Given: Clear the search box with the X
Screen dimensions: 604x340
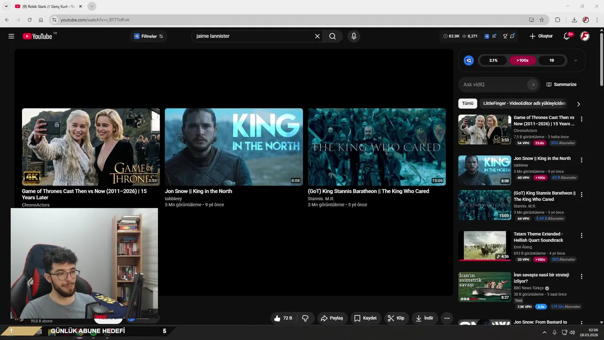Looking at the screenshot, I should [317, 36].
